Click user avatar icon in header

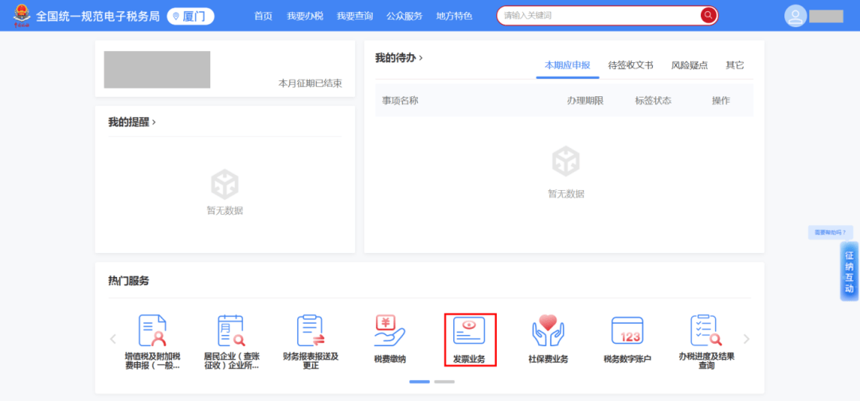[795, 16]
